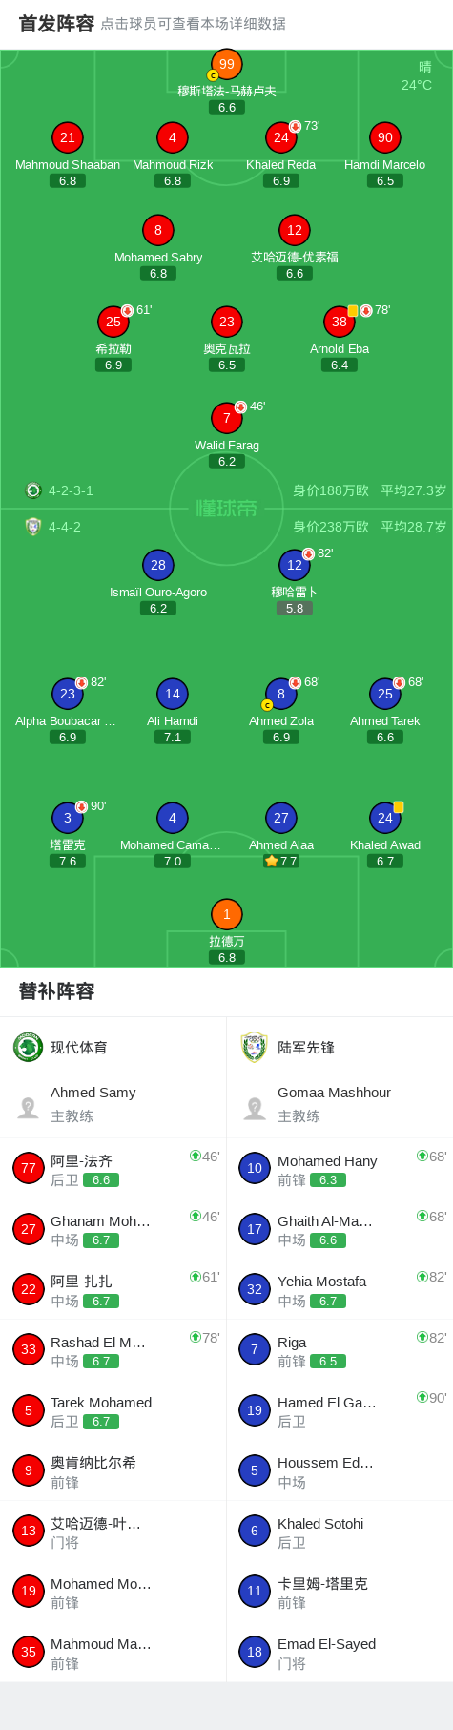Tap the 4-2-3-1 formation label

(x=71, y=490)
